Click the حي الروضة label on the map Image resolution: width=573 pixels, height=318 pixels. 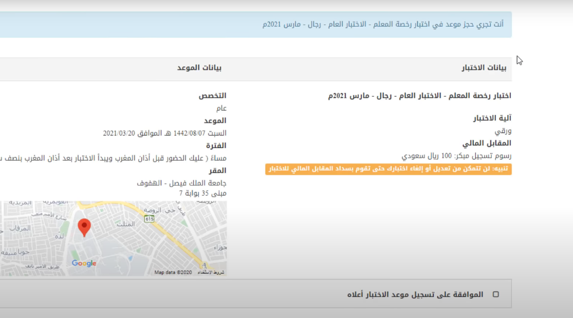(159, 211)
